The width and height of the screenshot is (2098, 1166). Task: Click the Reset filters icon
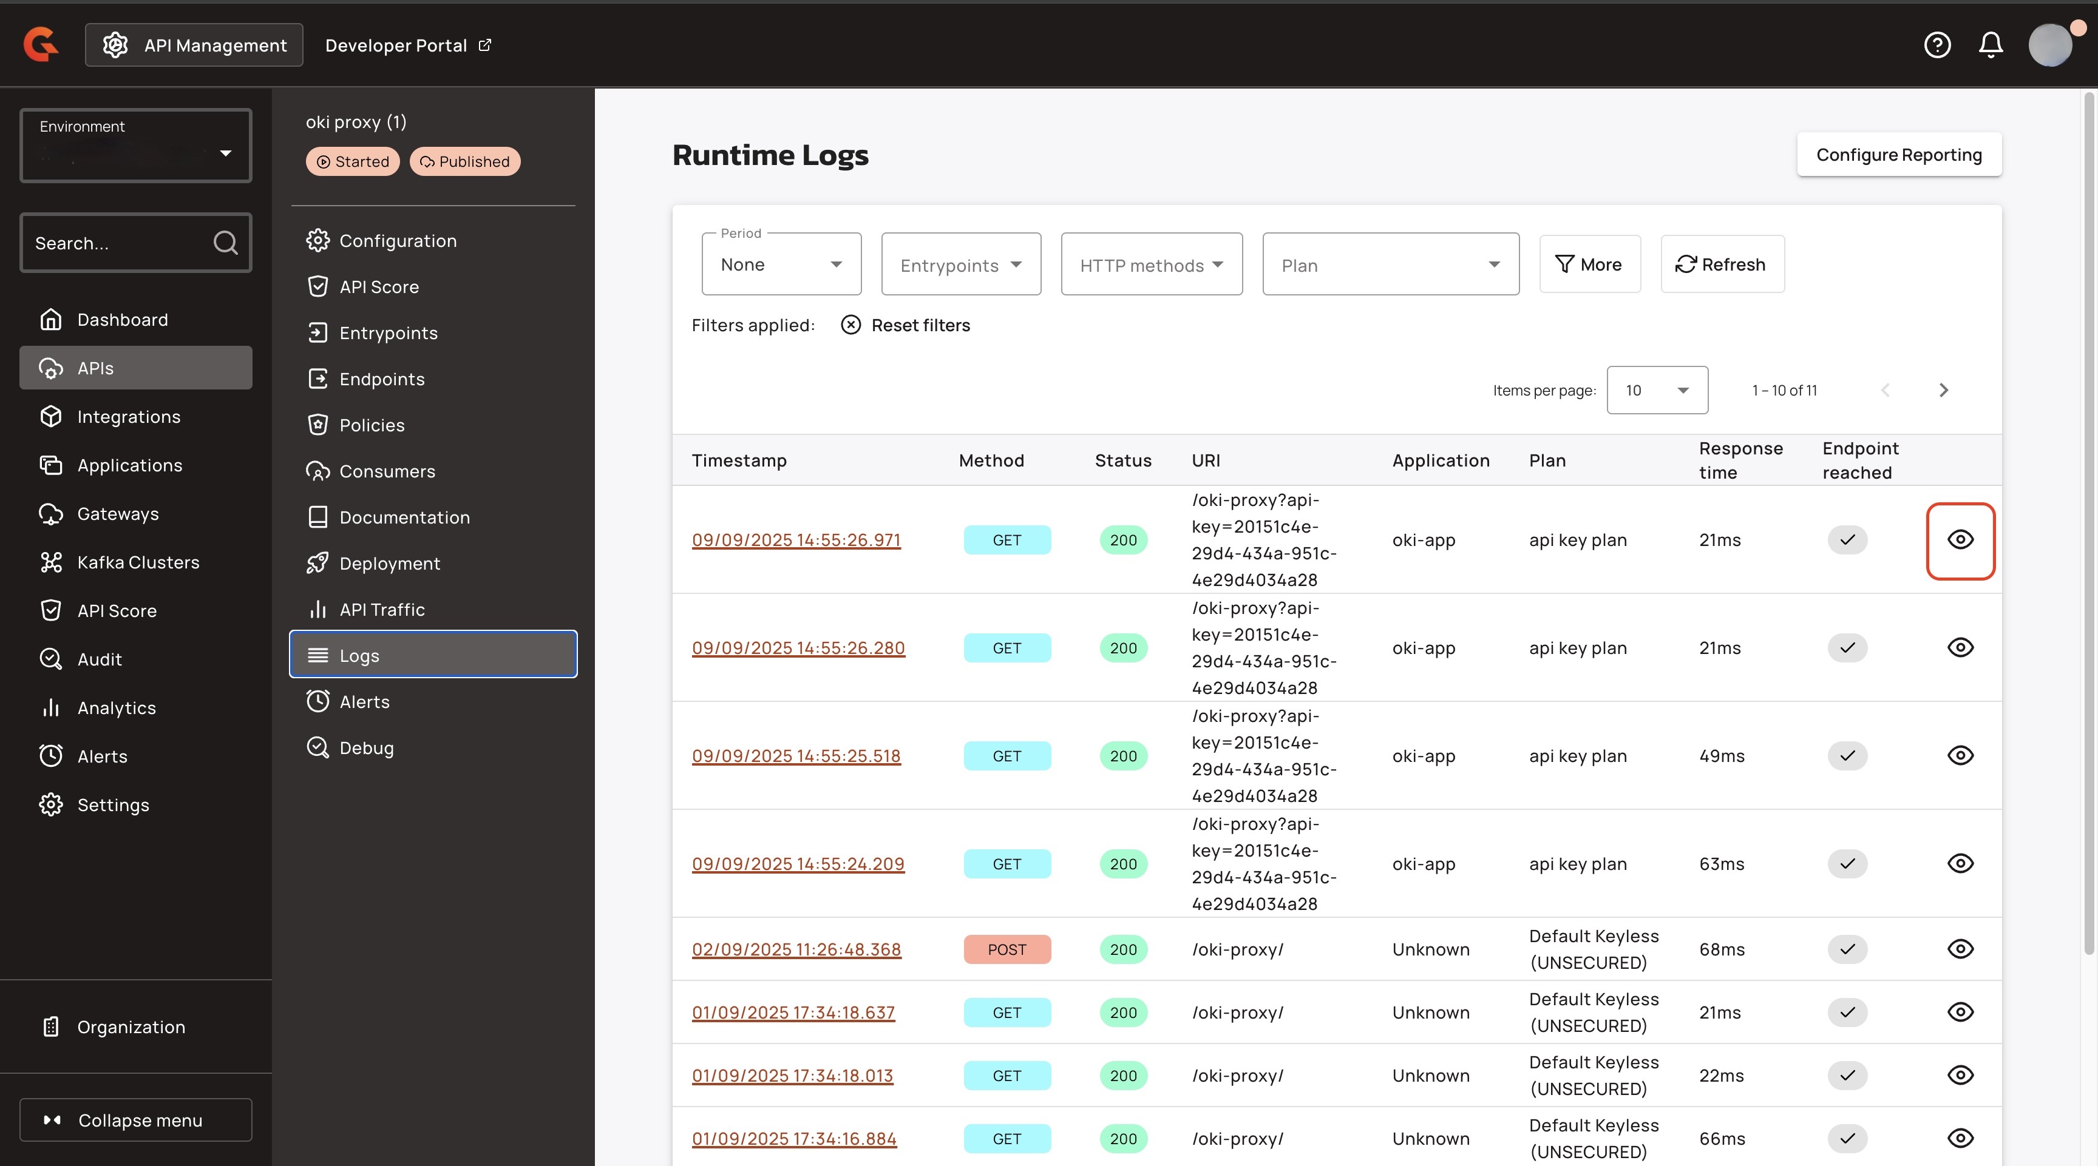click(x=850, y=325)
